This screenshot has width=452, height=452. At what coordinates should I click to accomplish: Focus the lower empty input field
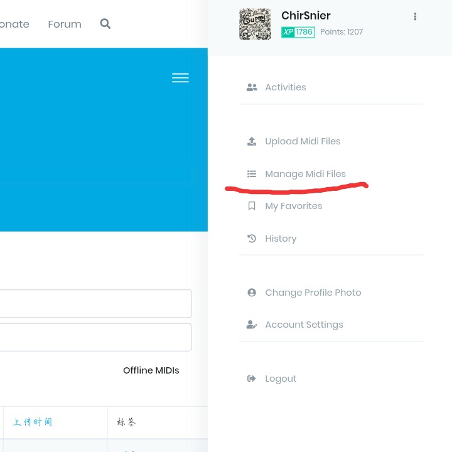(95, 337)
